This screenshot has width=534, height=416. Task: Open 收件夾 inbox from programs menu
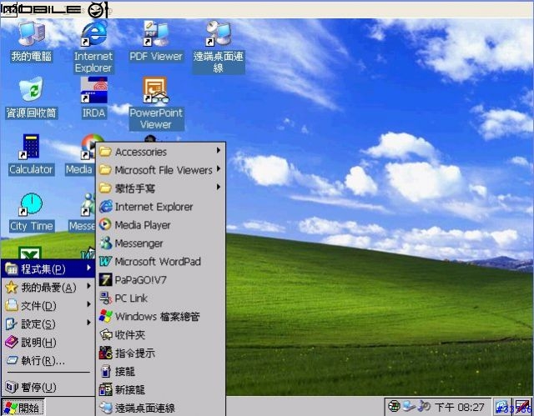point(160,335)
